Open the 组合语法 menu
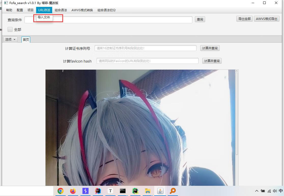 [x=61, y=10]
